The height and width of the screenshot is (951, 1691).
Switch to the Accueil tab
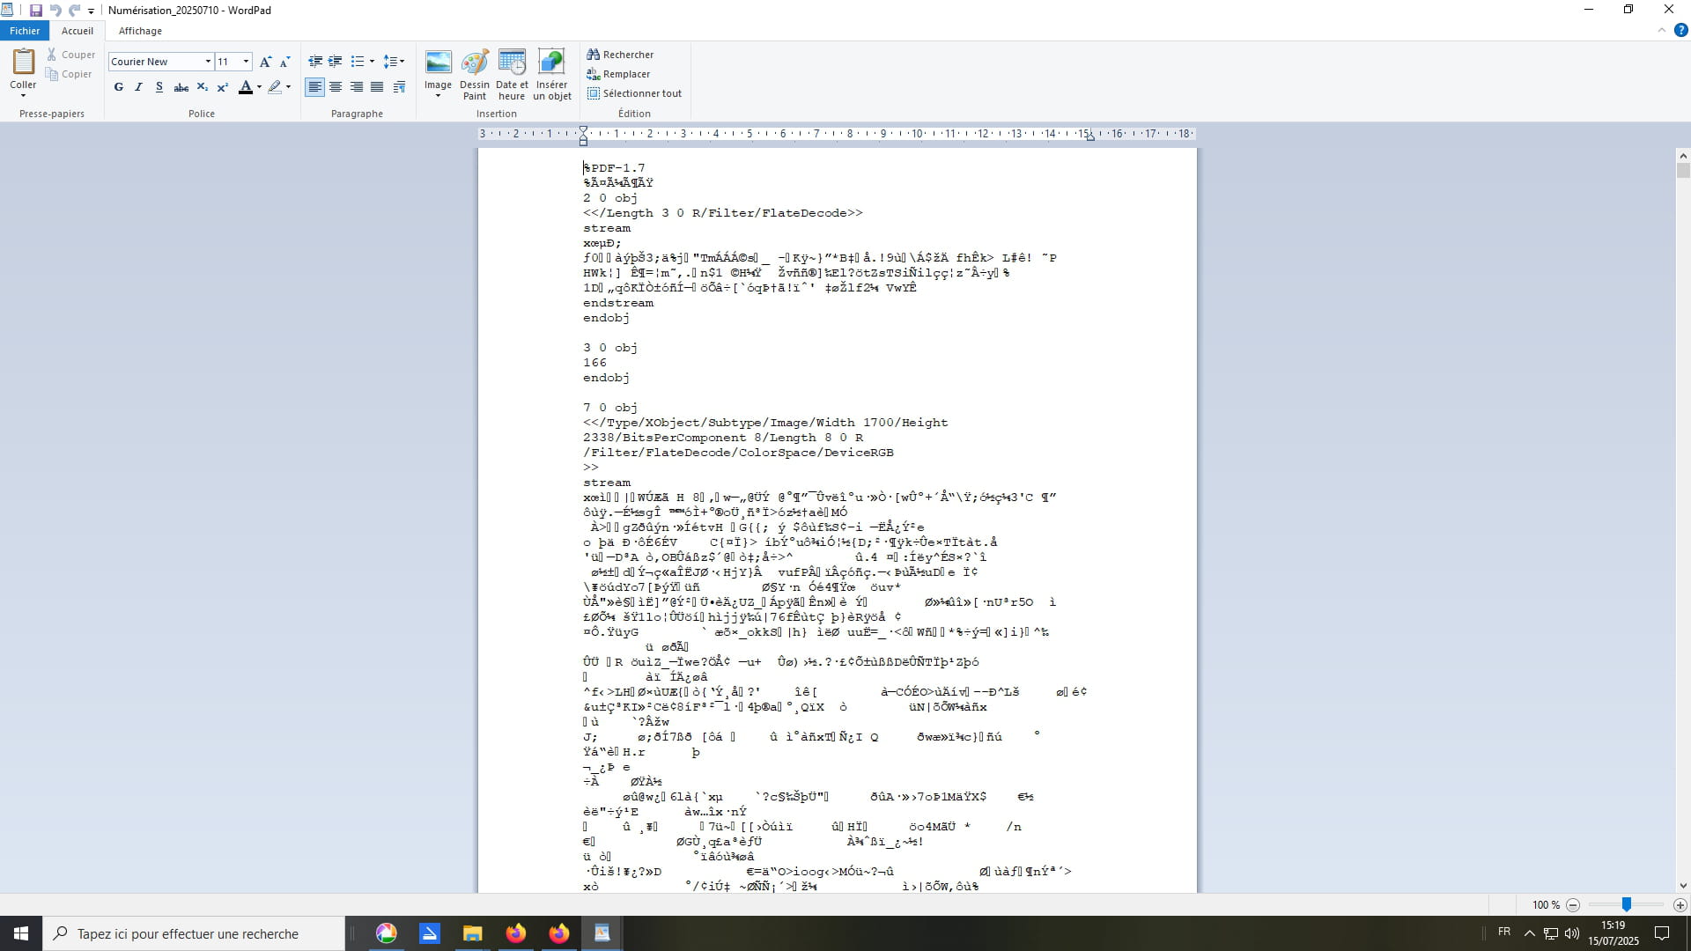(78, 31)
